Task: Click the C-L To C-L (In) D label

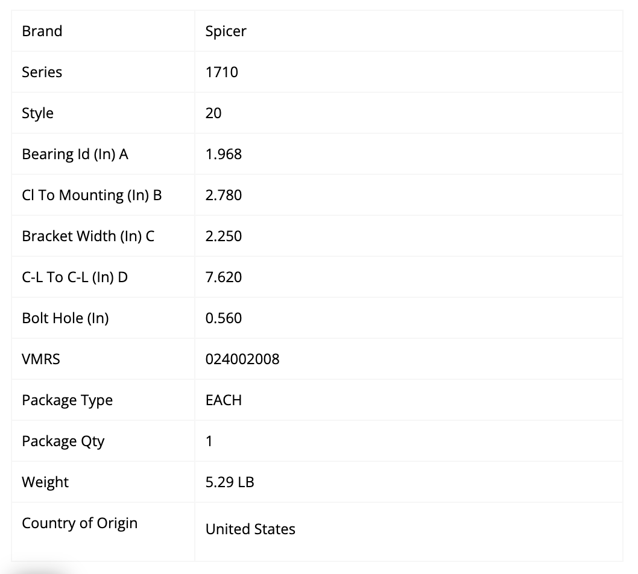Action: [x=75, y=277]
